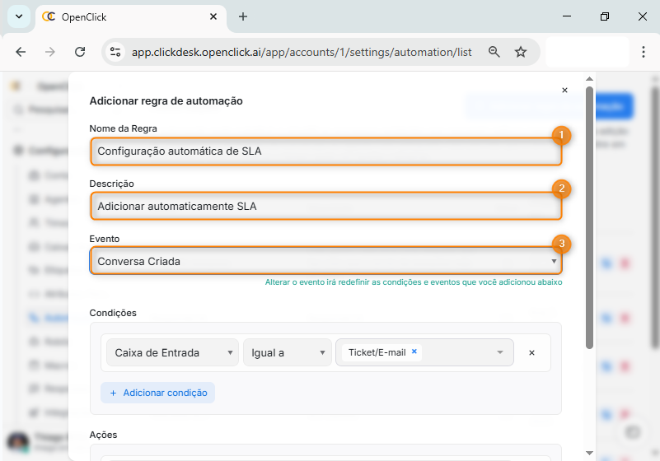This screenshot has width=660, height=461.
Task: Open the tab search dropdown
Action: 18,16
